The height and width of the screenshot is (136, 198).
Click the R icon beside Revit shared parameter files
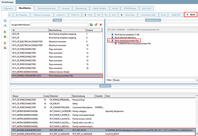(112, 41)
